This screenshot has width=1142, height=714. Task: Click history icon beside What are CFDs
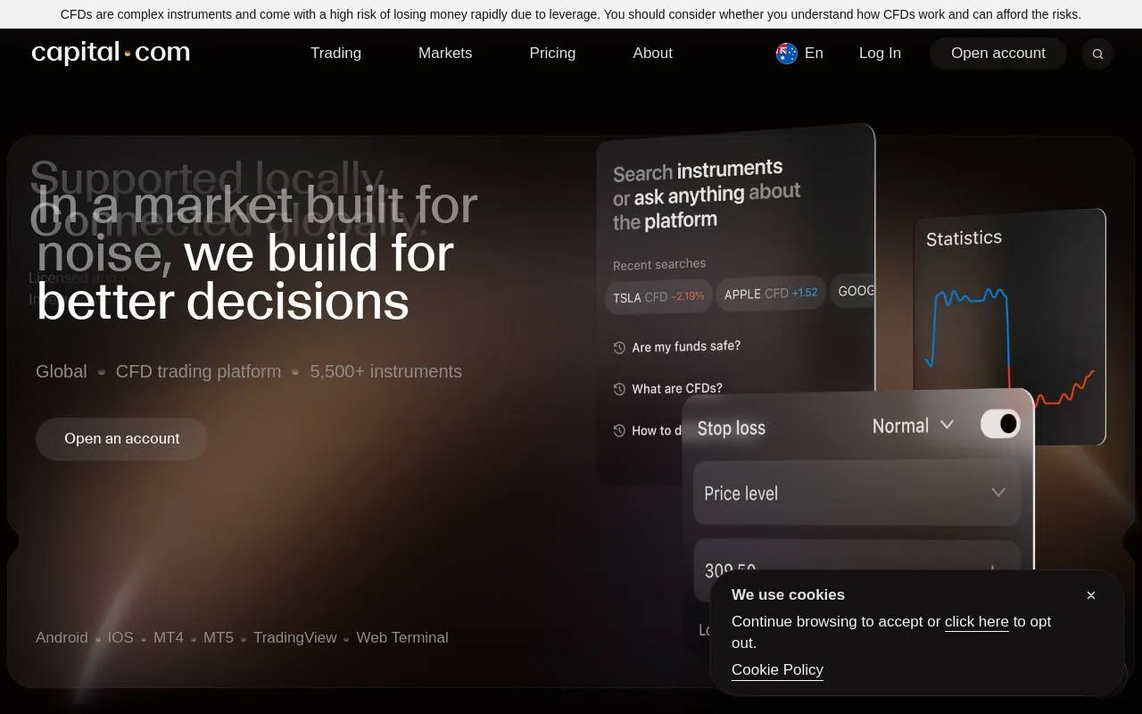[619, 389]
